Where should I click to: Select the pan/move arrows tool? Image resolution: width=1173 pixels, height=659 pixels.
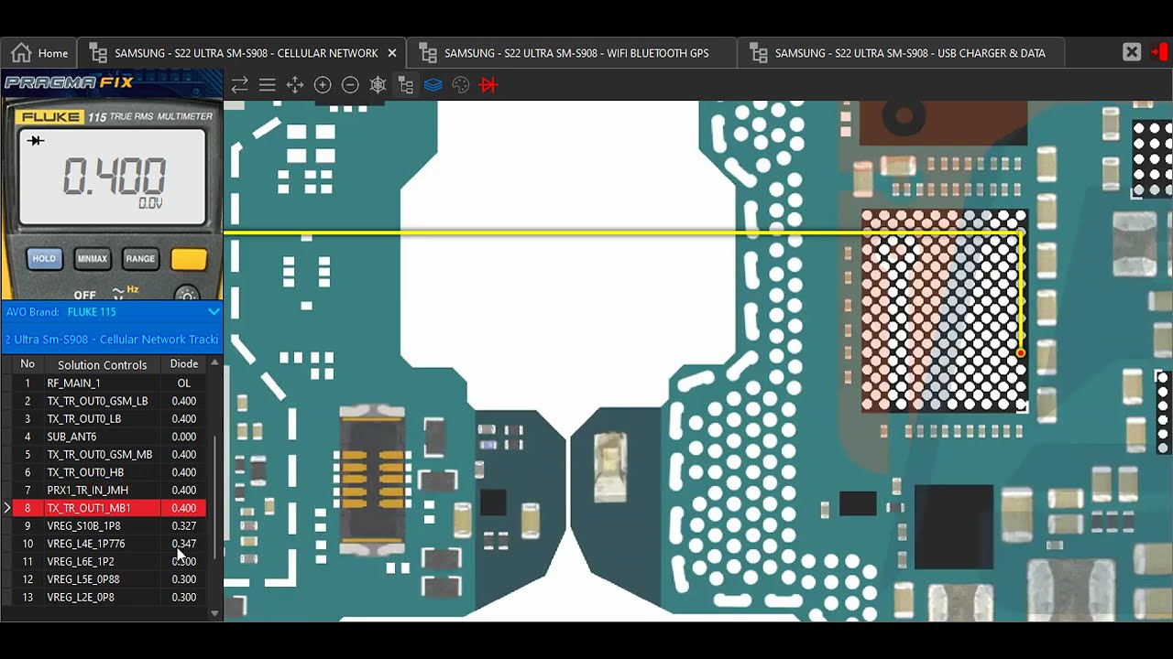pyautogui.click(x=295, y=85)
